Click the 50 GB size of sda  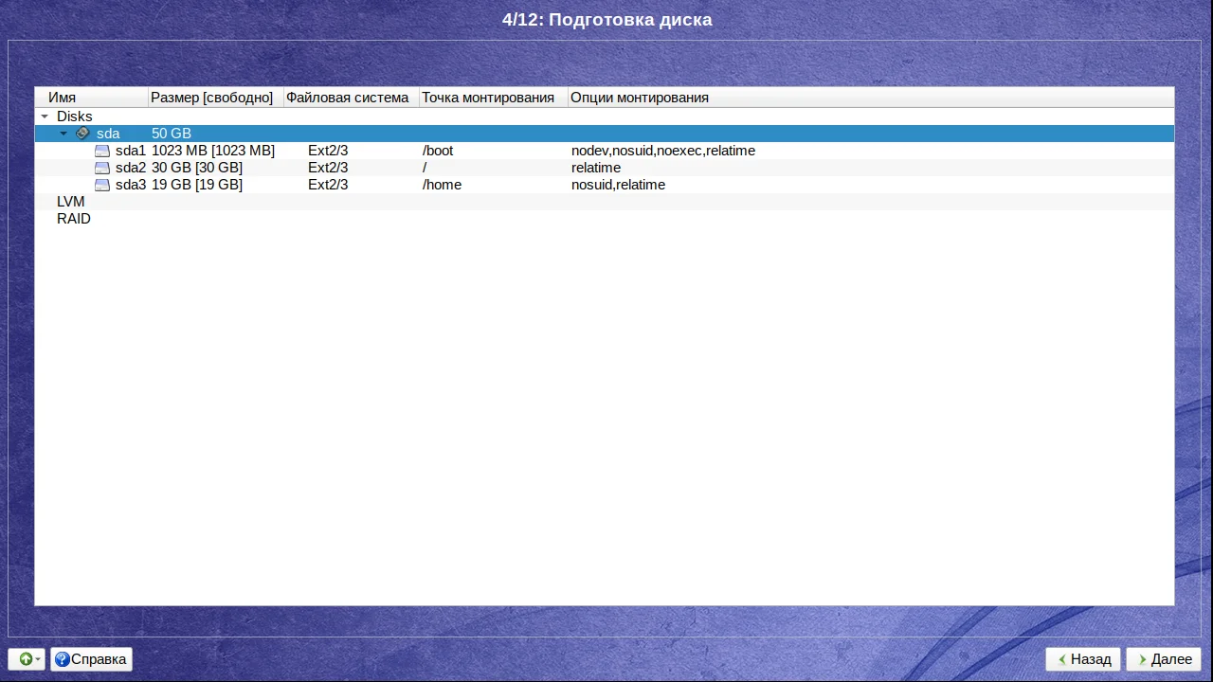tap(172, 134)
